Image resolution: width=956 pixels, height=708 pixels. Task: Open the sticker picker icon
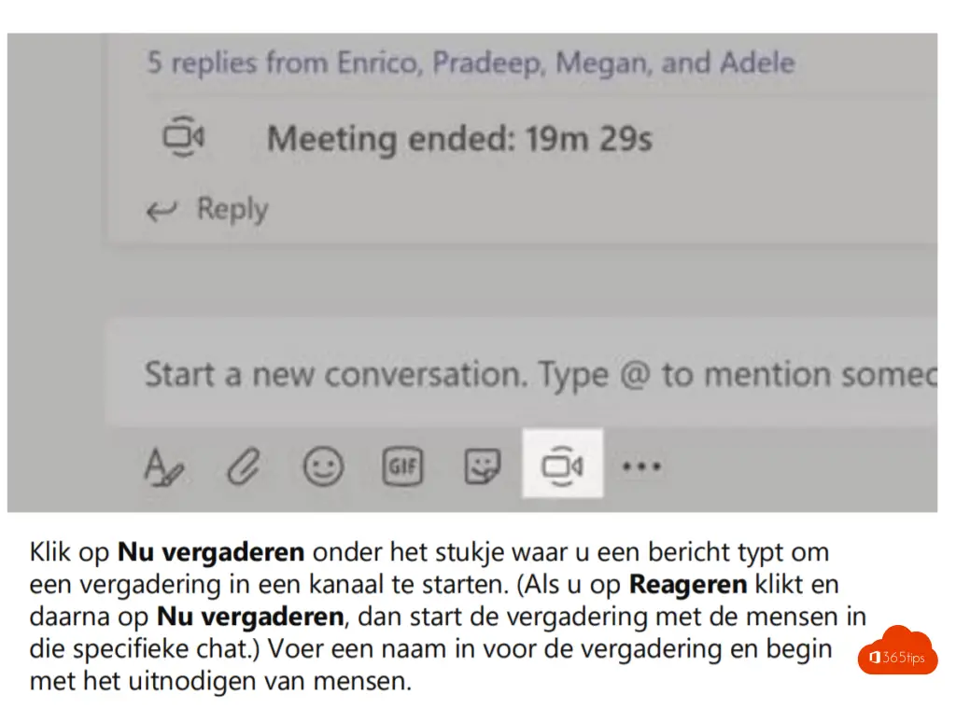(482, 465)
